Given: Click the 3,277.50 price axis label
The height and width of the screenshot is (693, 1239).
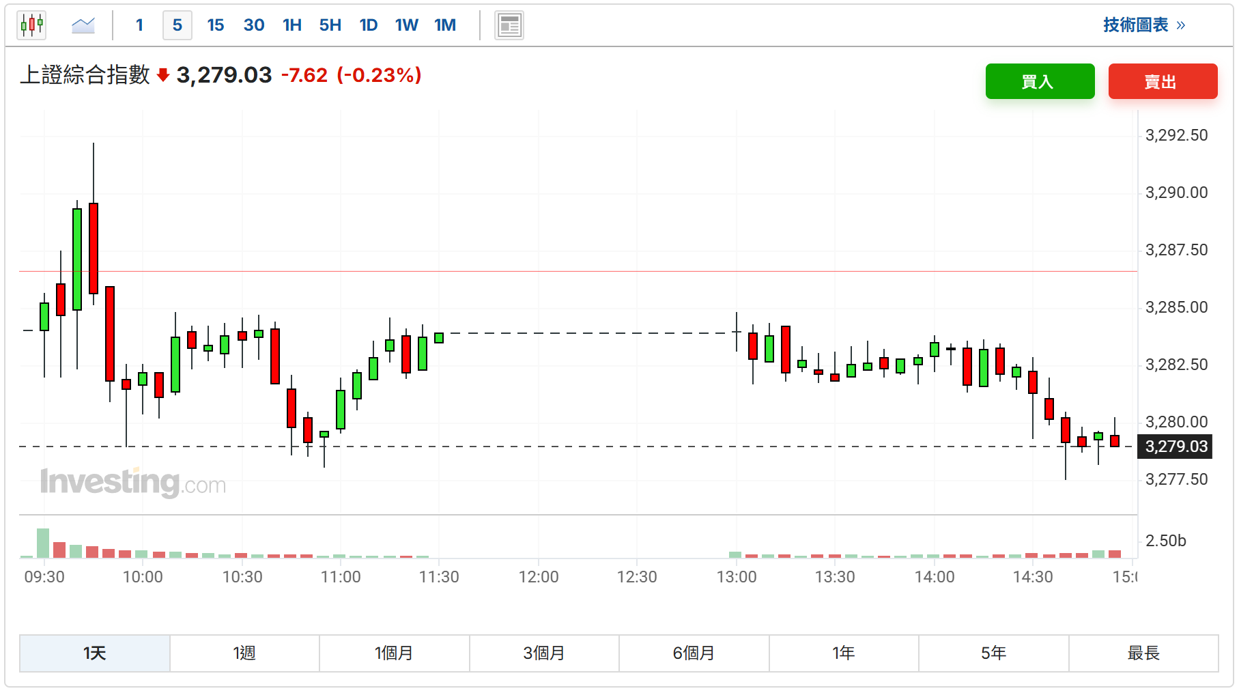Looking at the screenshot, I should click(1176, 479).
